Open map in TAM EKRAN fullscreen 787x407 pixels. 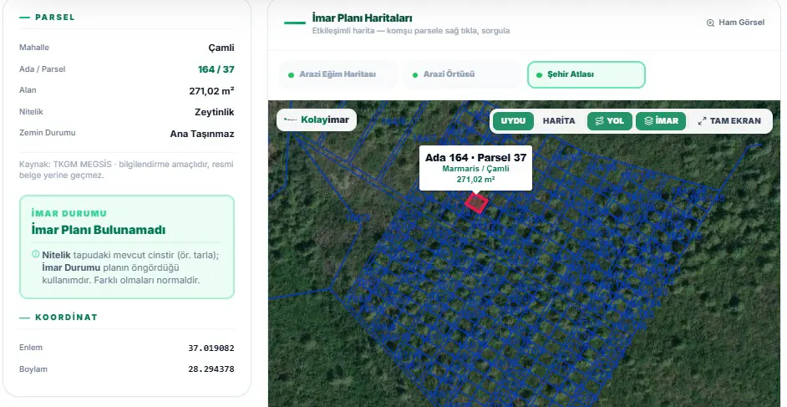tap(729, 121)
